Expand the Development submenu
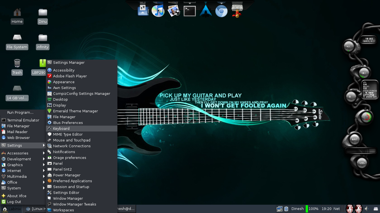 (x=23, y=159)
